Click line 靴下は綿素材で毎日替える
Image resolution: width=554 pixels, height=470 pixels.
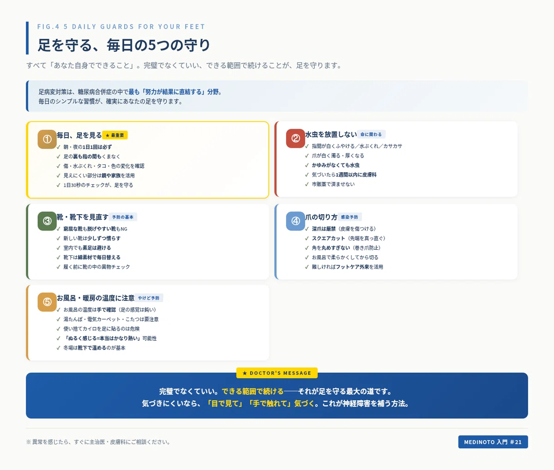pyautogui.click(x=92, y=257)
